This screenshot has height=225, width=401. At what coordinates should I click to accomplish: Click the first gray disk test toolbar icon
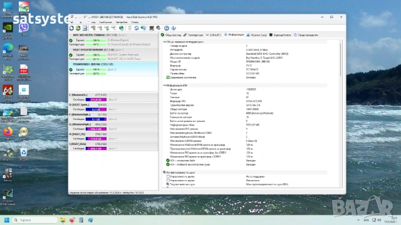click(x=93, y=28)
